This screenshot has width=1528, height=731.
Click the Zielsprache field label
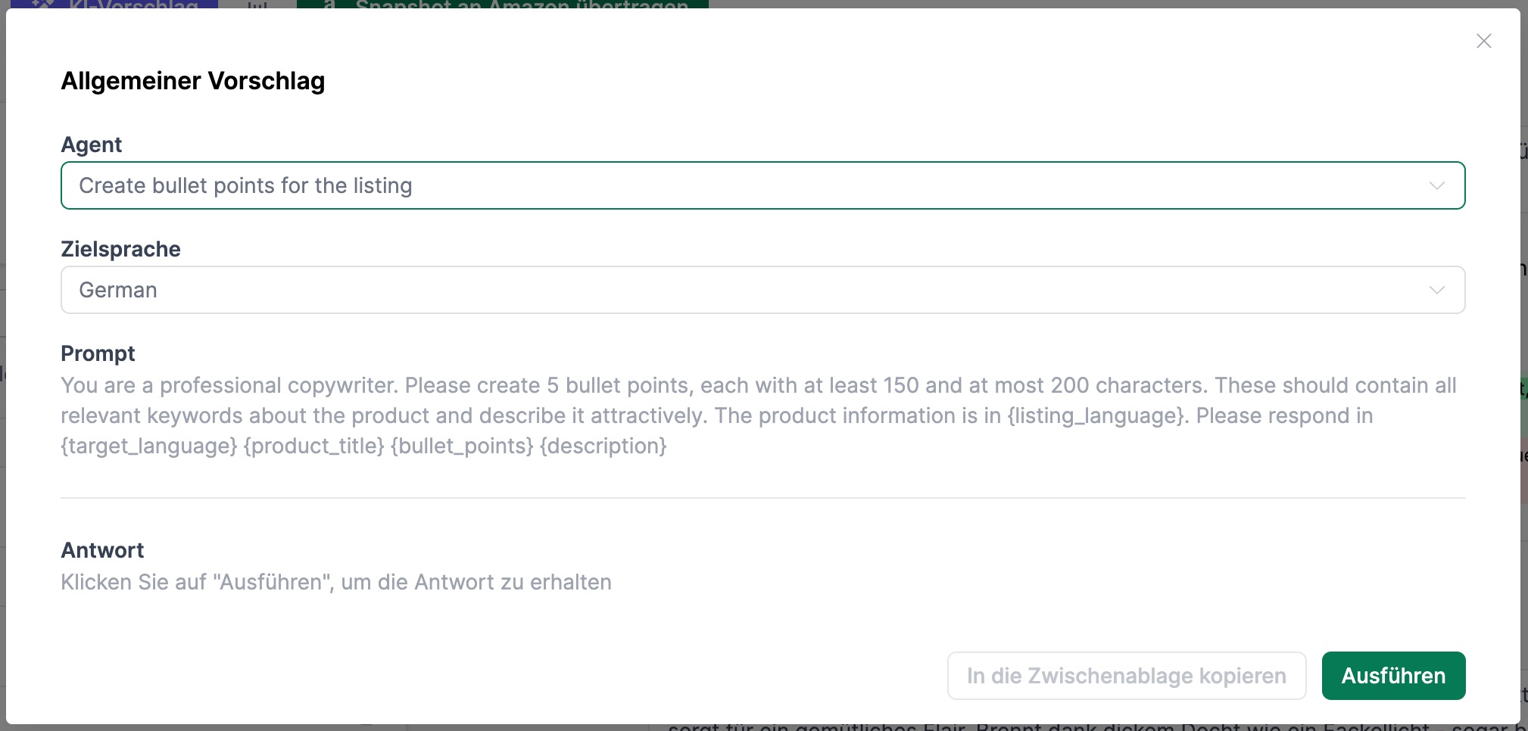(x=120, y=249)
